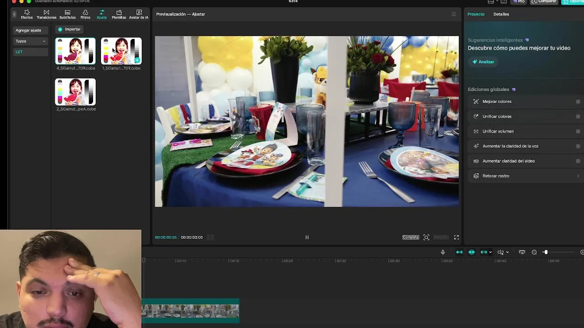This screenshot has width=584, height=328.
Task: Expand the linkage options dropdown arrow
Action: (490, 252)
